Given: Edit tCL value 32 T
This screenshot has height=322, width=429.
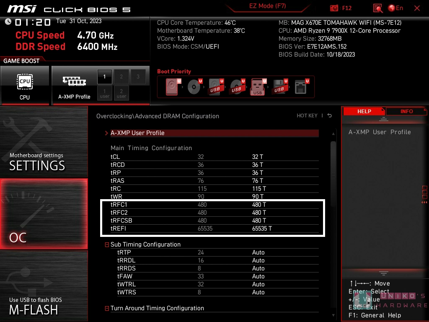Looking at the screenshot, I should [258, 157].
